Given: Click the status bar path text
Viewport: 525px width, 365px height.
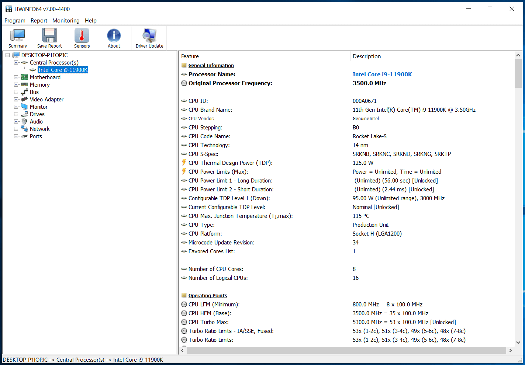Looking at the screenshot, I should pyautogui.click(x=83, y=359).
